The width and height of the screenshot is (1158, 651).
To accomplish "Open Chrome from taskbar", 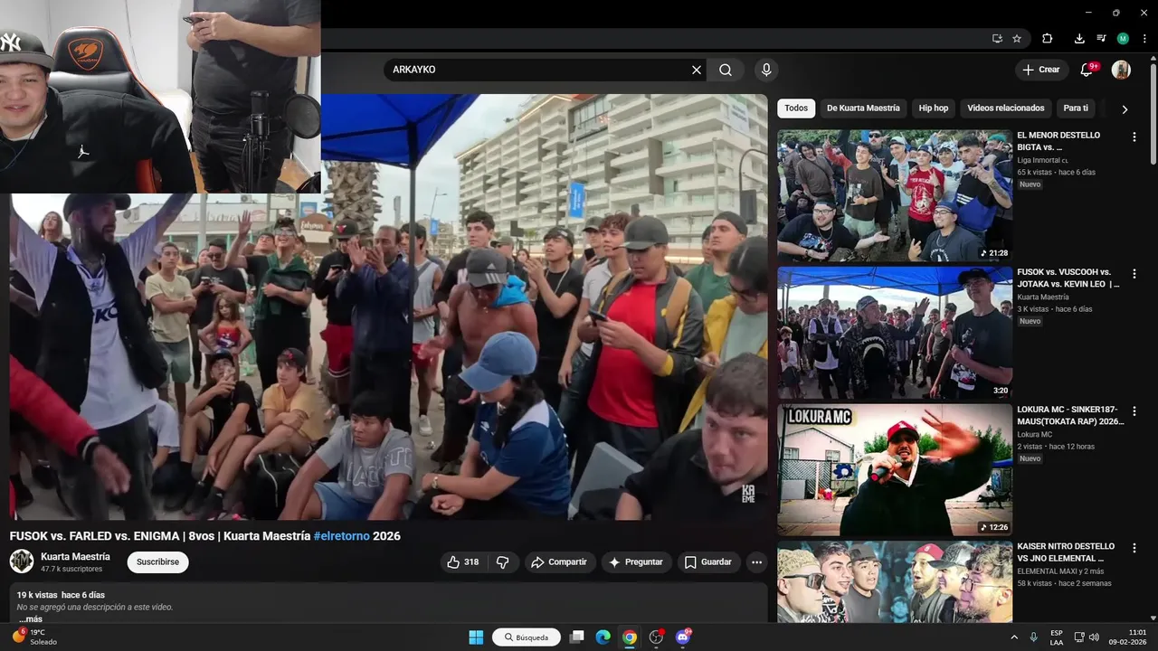I will (630, 637).
